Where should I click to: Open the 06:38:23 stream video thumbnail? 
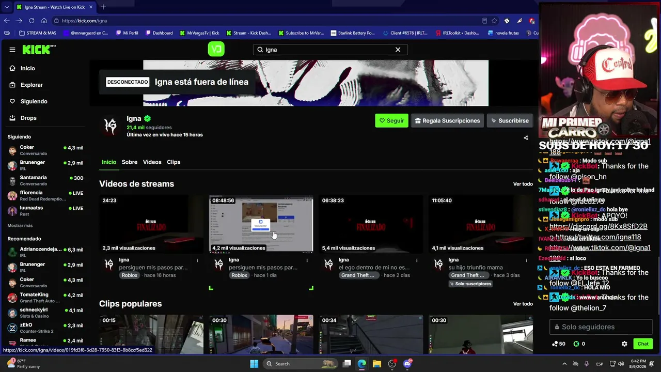tap(371, 224)
